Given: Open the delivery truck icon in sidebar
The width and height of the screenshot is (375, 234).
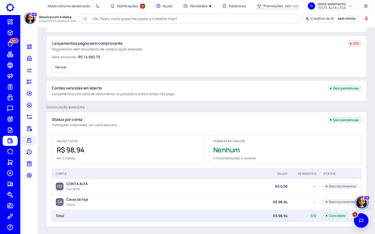Looking at the screenshot, I should pos(10,184).
